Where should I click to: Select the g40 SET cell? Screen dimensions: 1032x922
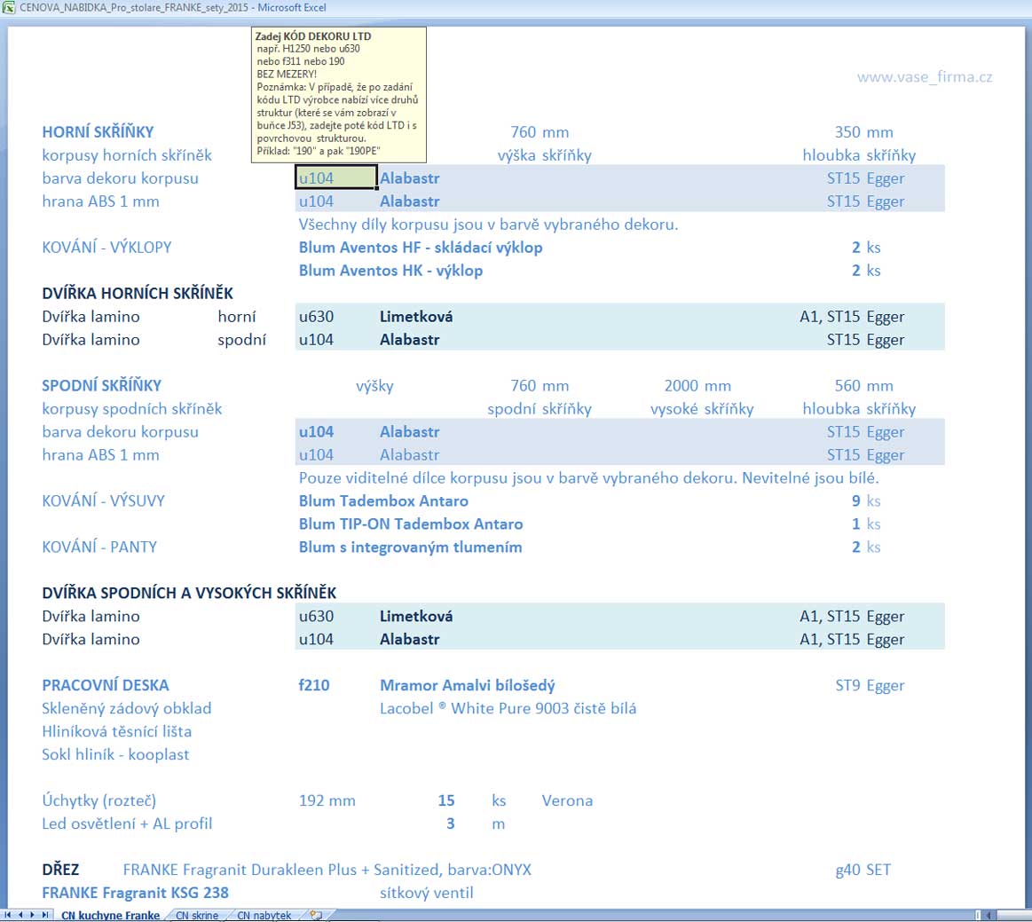863,870
